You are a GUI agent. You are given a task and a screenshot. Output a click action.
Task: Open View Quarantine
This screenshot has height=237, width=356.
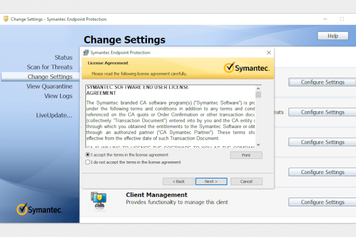click(x=49, y=86)
